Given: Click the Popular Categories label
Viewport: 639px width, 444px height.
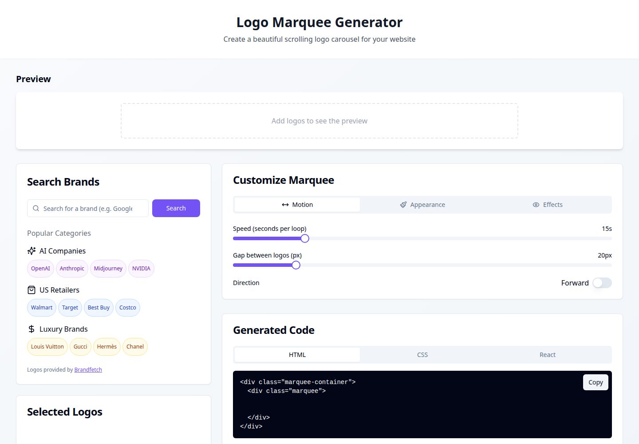Looking at the screenshot, I should pyautogui.click(x=59, y=233).
